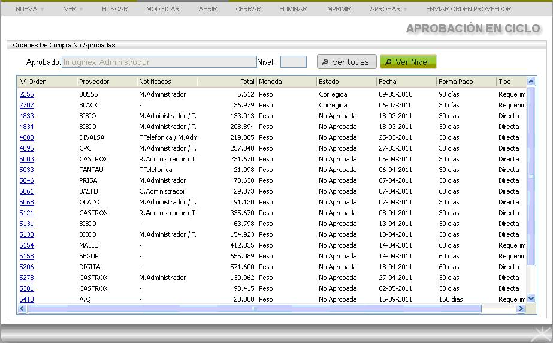
Task: Open order link 4880
Action: pos(27,138)
